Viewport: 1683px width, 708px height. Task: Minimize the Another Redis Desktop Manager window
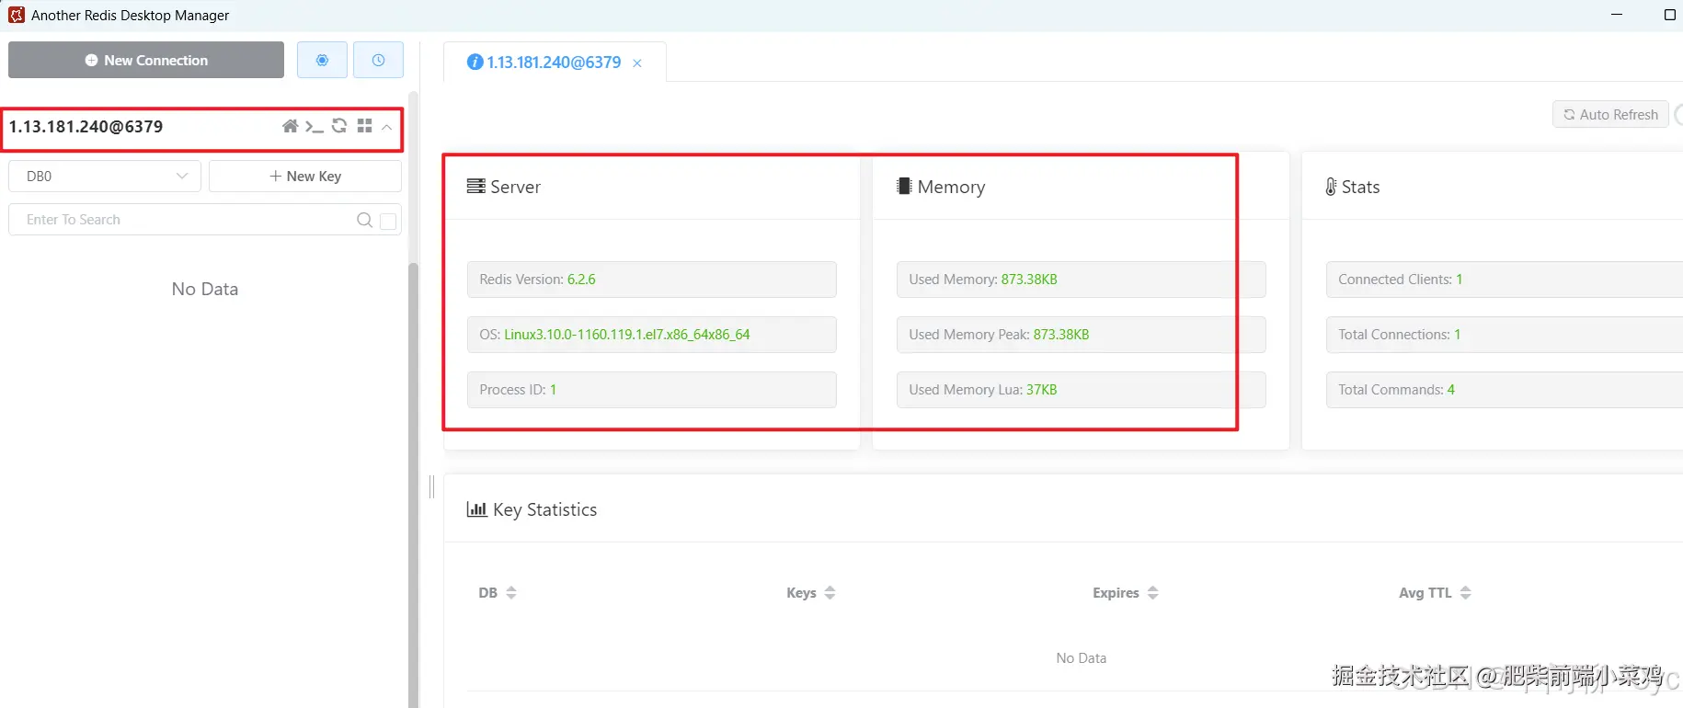point(1618,15)
